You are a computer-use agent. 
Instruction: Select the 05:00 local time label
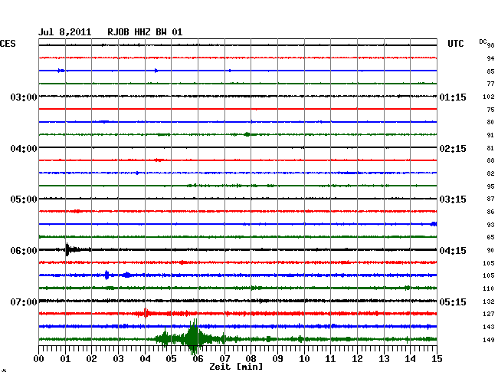(24, 199)
